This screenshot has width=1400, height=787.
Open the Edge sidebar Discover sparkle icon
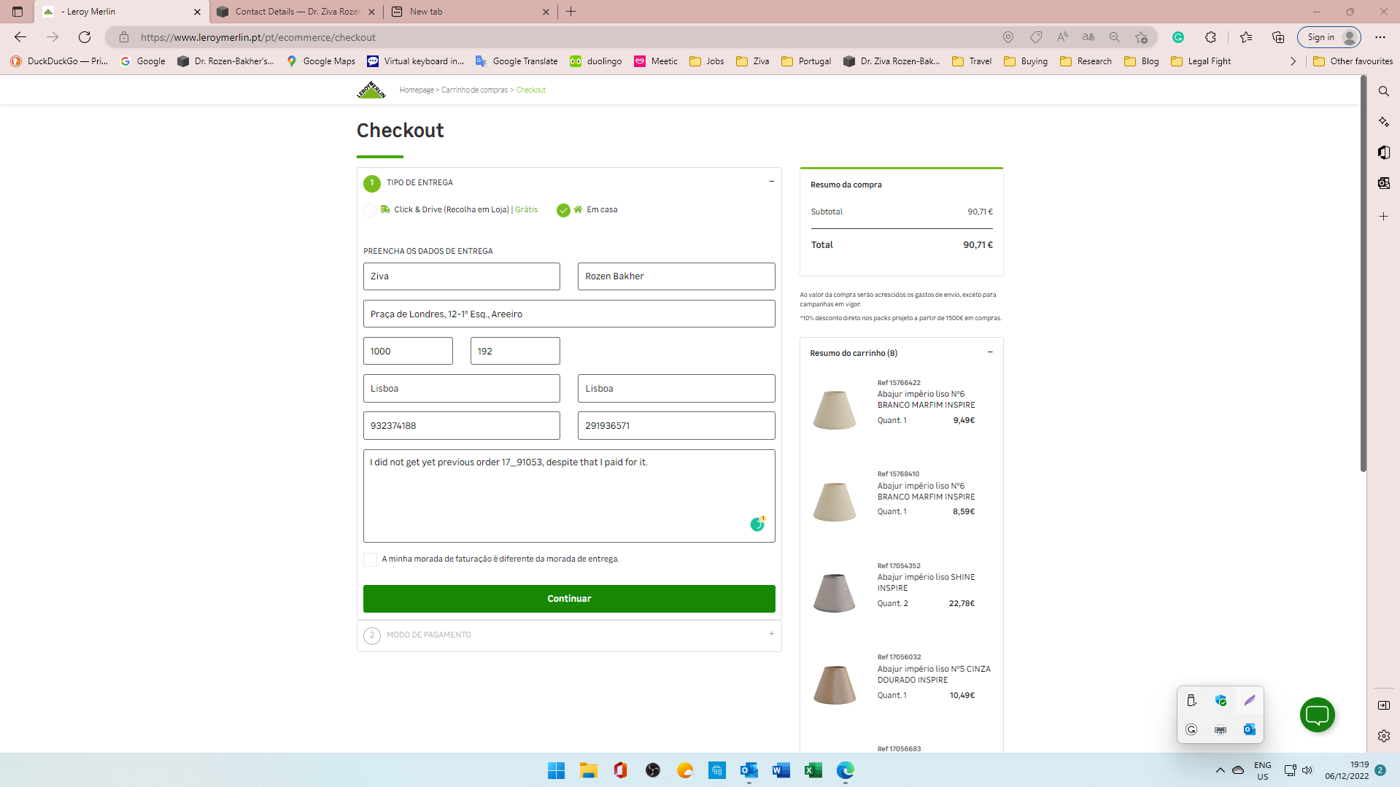[1383, 122]
